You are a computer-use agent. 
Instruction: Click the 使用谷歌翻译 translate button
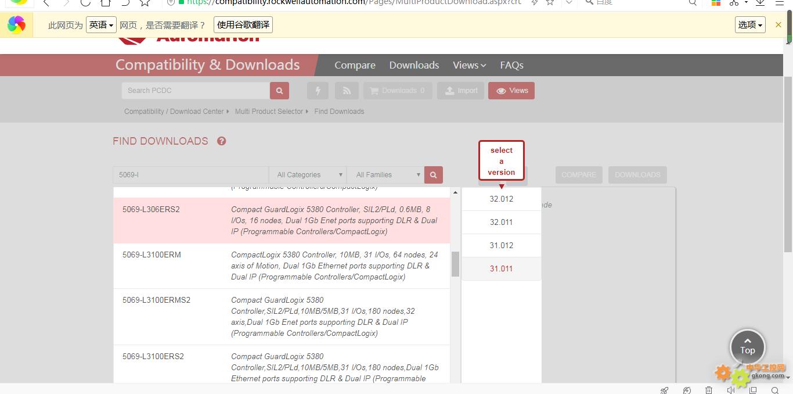coord(243,25)
